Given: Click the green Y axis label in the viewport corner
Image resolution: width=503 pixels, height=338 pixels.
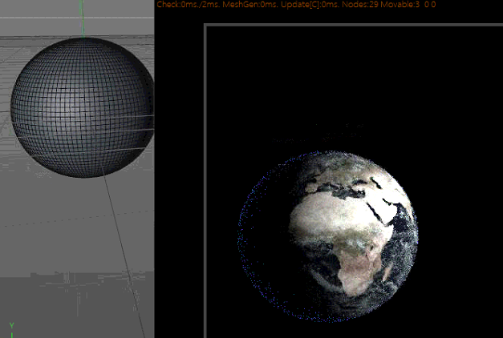Looking at the screenshot, I should (12, 326).
